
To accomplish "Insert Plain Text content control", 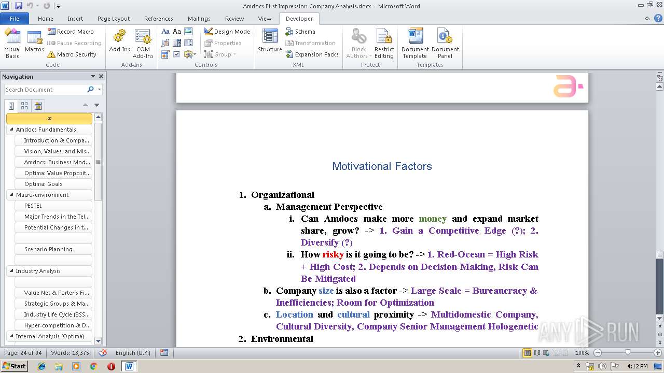I will 177,32.
